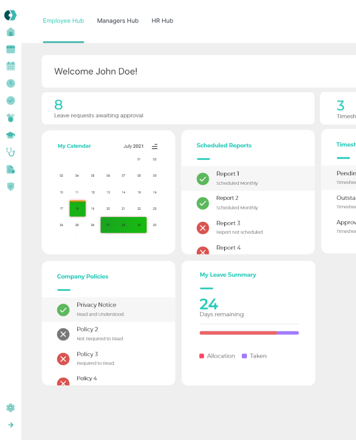Open the medal icon in the sidebar
The height and width of the screenshot is (440, 356).
click(10, 118)
